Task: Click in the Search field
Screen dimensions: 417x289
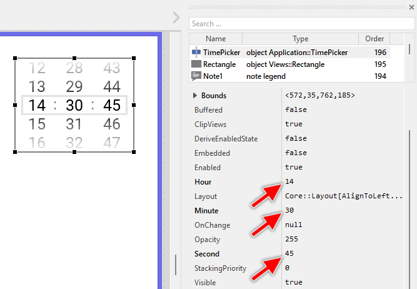Action: click(302, 24)
